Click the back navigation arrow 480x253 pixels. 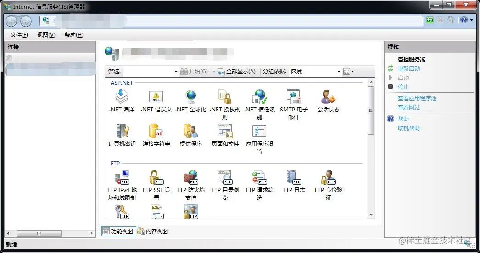pos(11,21)
